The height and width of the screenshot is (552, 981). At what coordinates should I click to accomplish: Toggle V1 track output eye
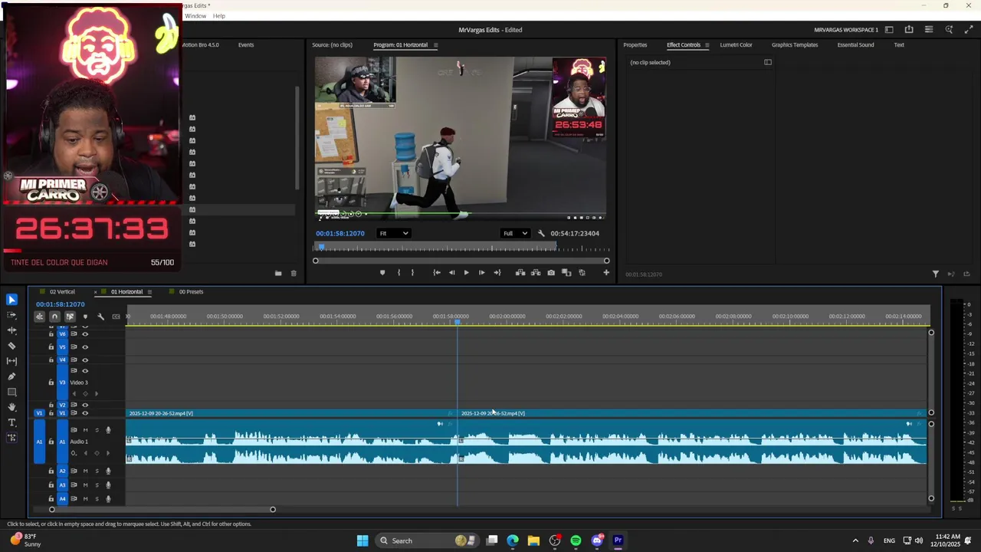pos(85,413)
